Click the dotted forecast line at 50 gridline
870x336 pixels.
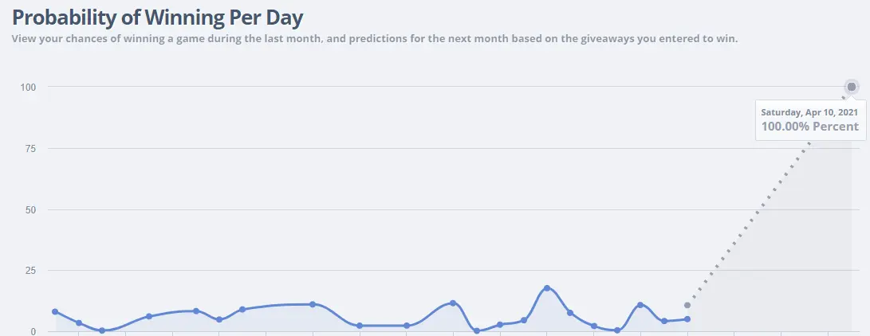click(760, 209)
